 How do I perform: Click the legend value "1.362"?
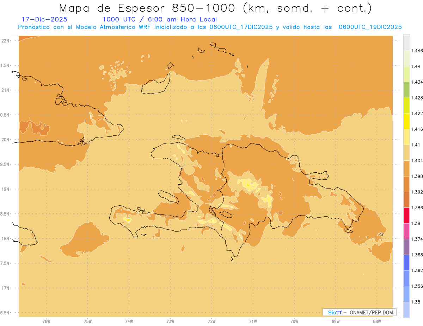click(417, 270)
